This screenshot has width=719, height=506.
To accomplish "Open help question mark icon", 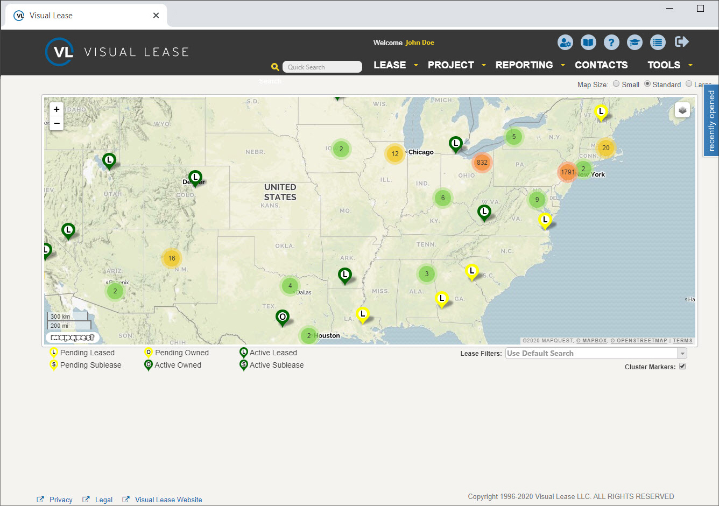I will 611,42.
